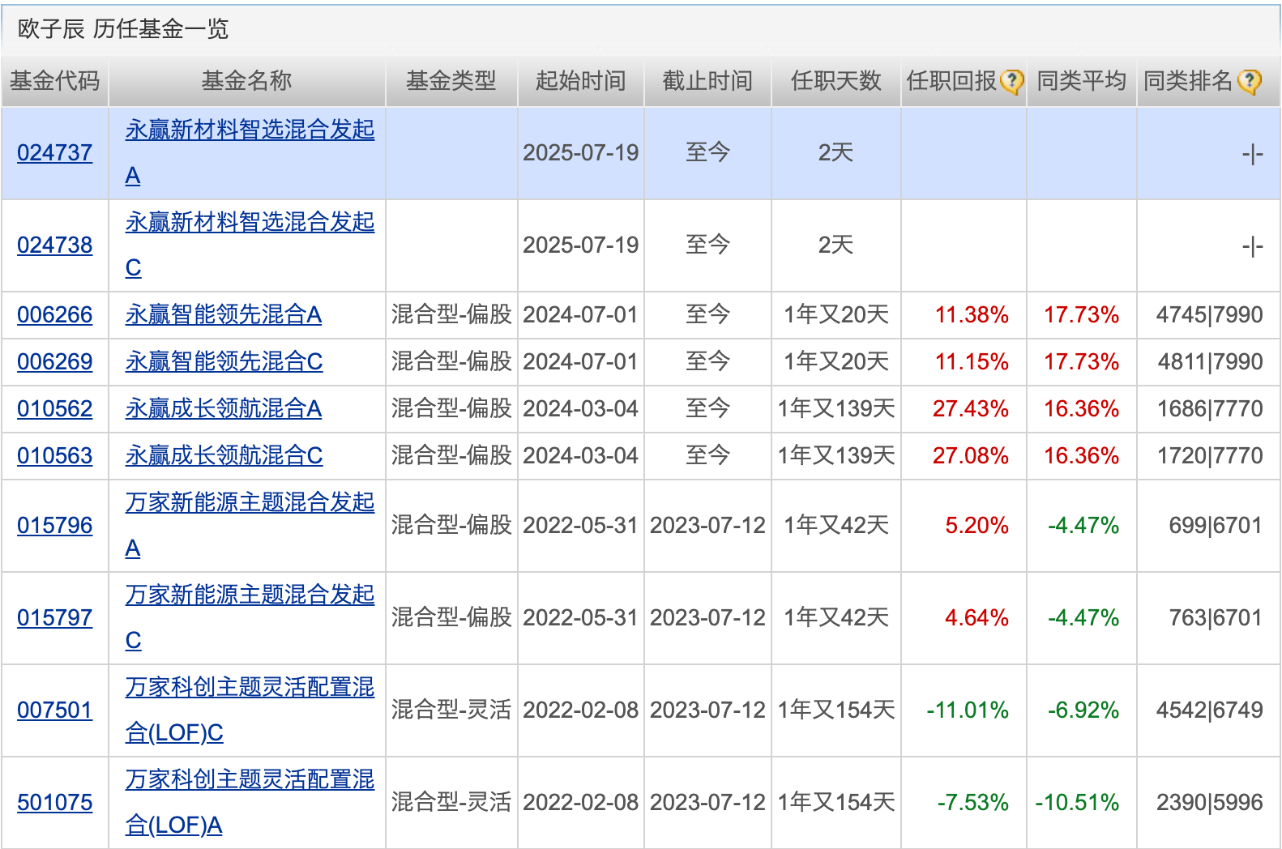
Task: Click the help icon beside 任职回报
Action: point(1011,81)
